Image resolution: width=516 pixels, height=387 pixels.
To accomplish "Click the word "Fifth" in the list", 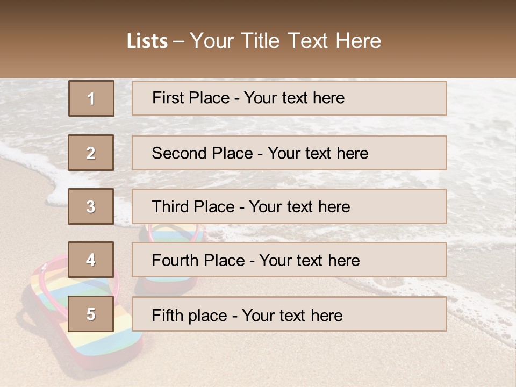I will coord(167,315).
